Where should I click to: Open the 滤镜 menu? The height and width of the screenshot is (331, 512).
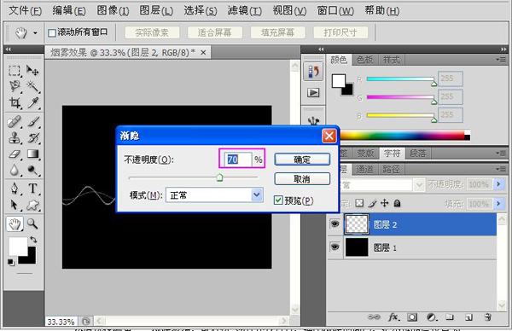point(245,11)
